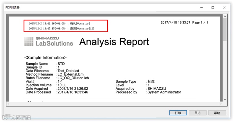Close the PDF阅读器 window with X
The width and height of the screenshot is (234, 122).
[224, 8]
